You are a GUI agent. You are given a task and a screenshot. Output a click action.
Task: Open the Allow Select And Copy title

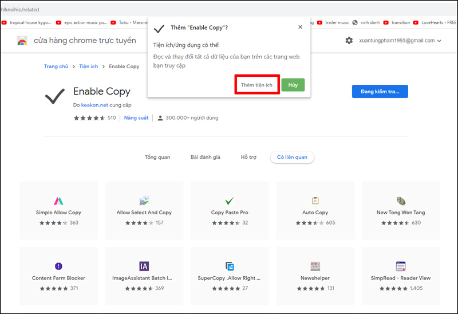tap(144, 213)
